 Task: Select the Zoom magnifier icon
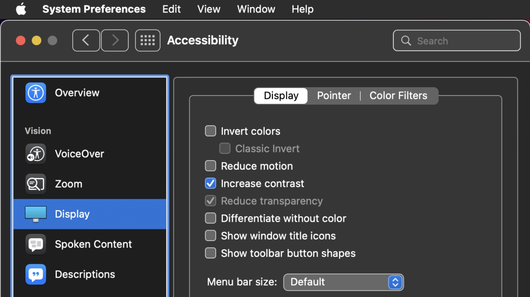(36, 184)
